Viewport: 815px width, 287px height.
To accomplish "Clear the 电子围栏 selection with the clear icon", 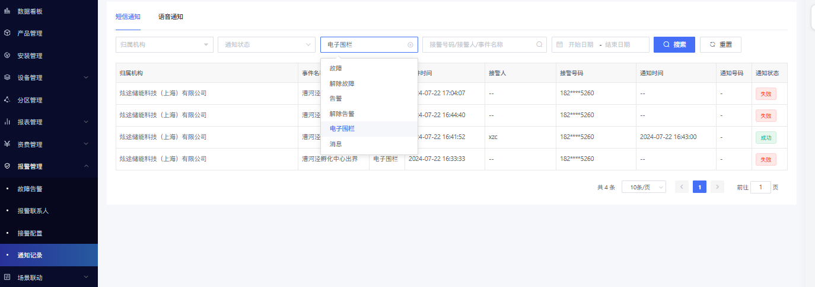I will [410, 44].
